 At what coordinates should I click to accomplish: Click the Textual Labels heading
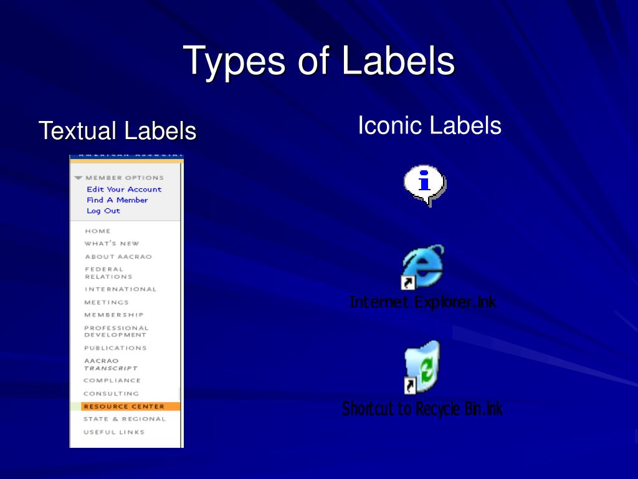tap(118, 131)
